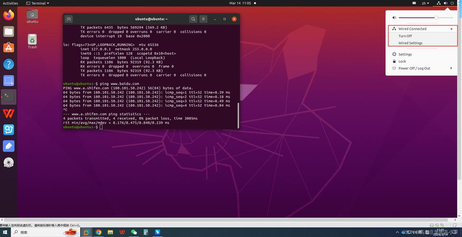Click the terminal search magnifier icon
Screen dimensions: 462x237
click(193, 19)
